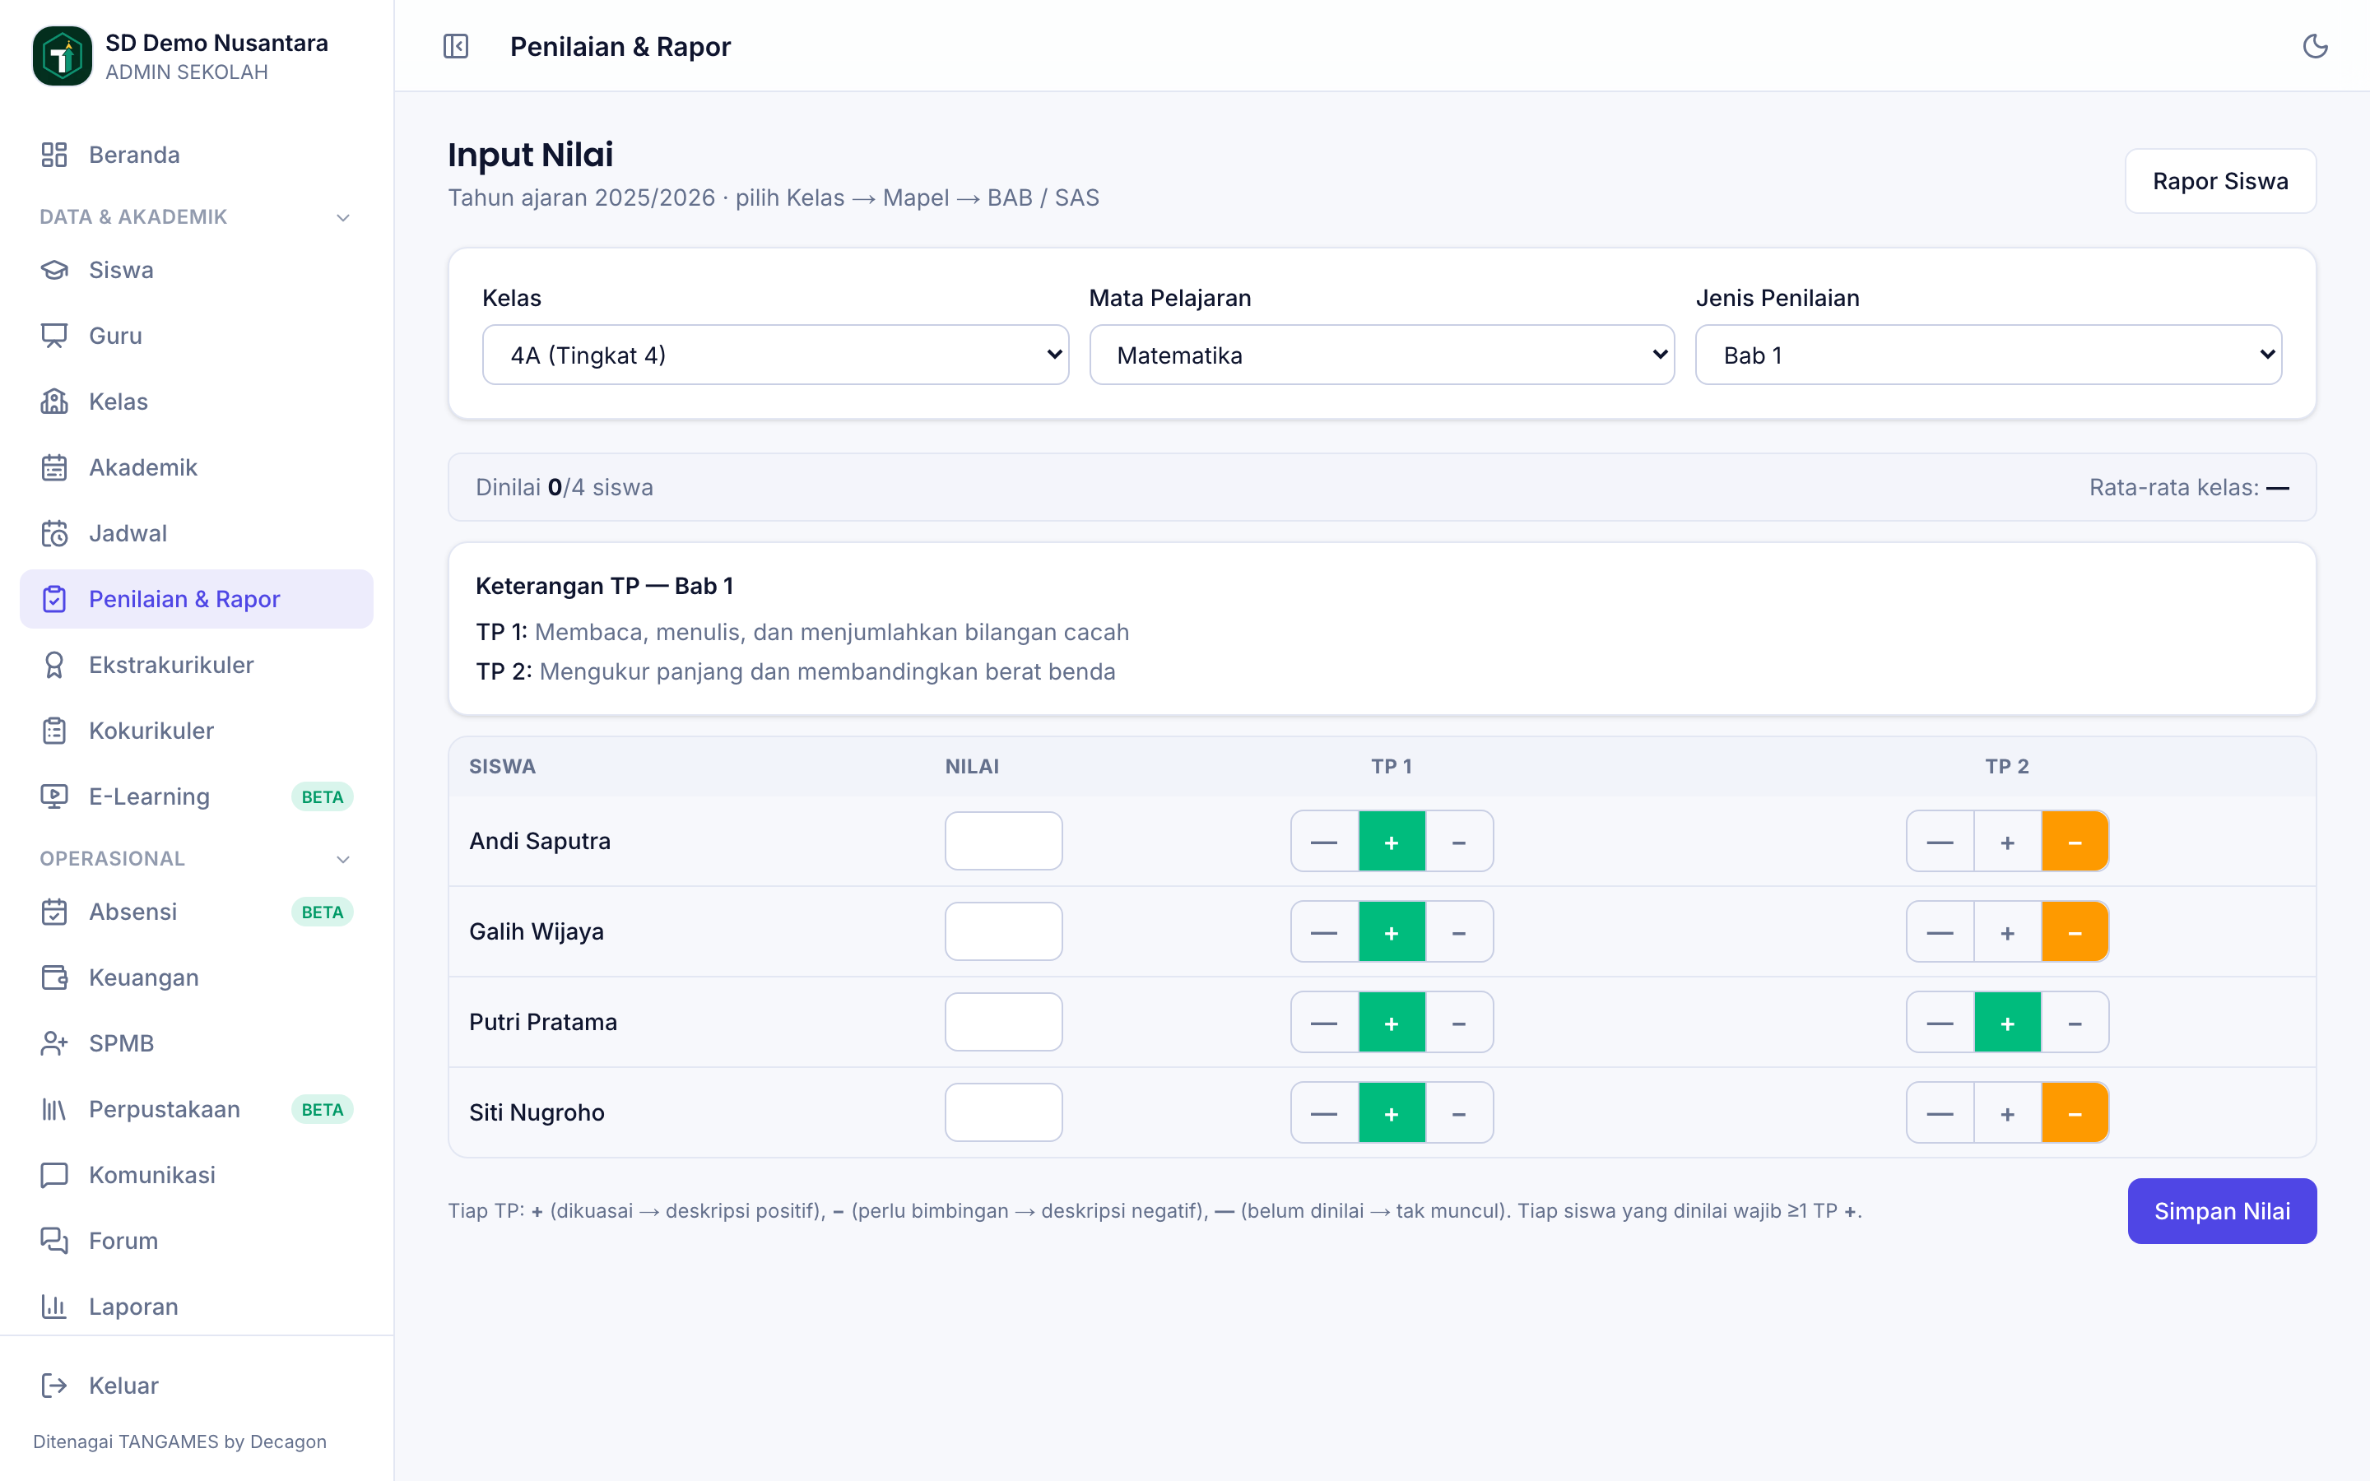This screenshot has width=2370, height=1481.
Task: Open the Akademik menu item
Action: pyautogui.click(x=196, y=467)
